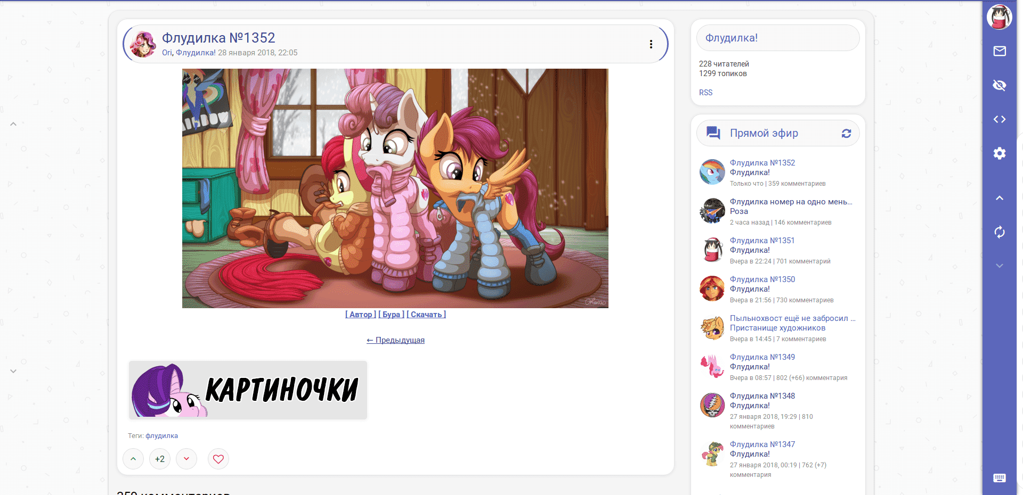Click the circular refresh arrows in sidebar

click(1000, 232)
